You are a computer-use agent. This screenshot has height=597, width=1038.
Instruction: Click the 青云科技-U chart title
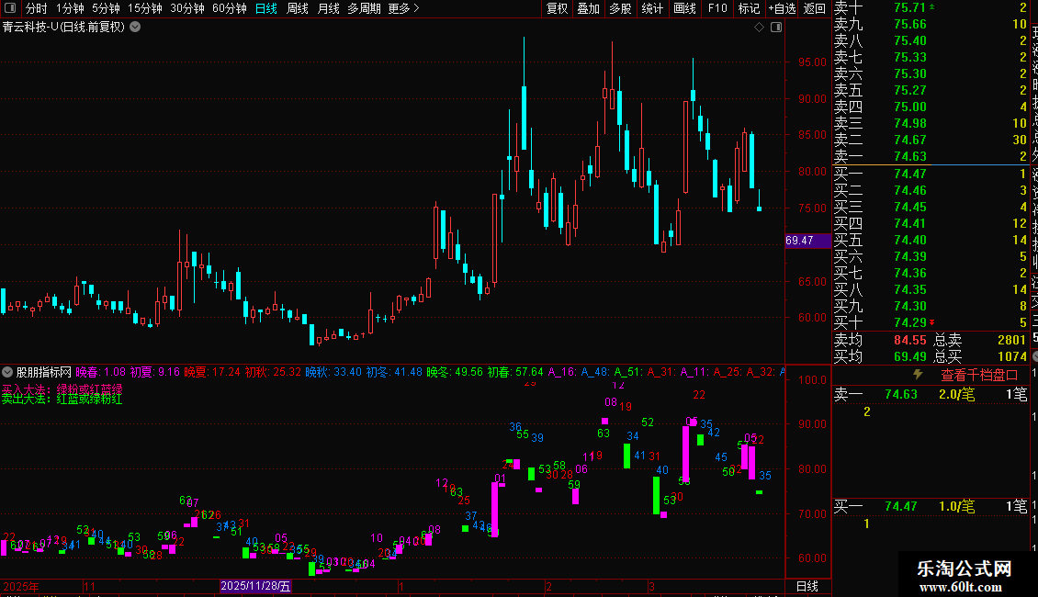[63, 28]
